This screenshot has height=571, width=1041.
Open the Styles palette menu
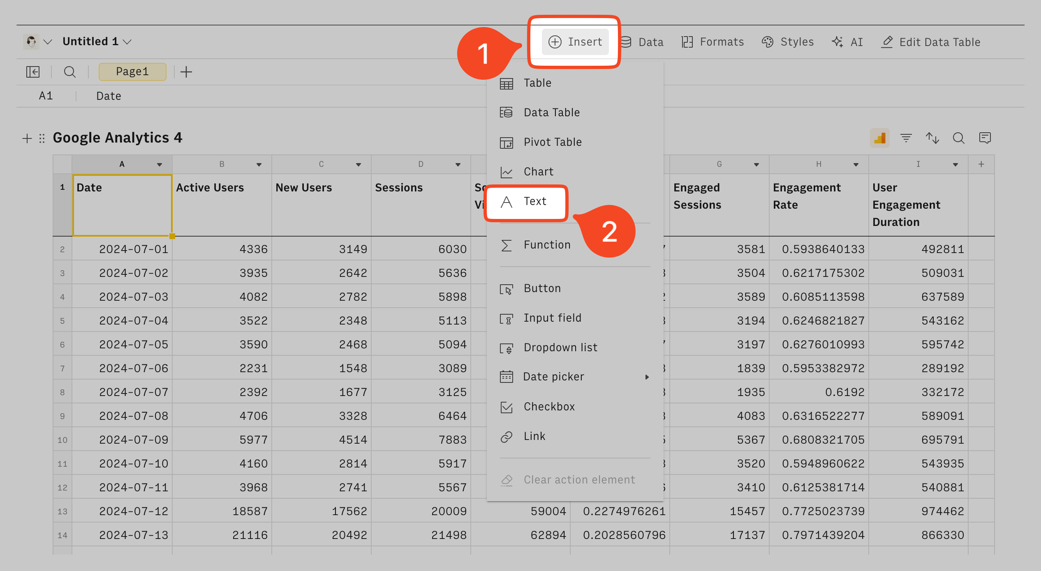(x=788, y=42)
